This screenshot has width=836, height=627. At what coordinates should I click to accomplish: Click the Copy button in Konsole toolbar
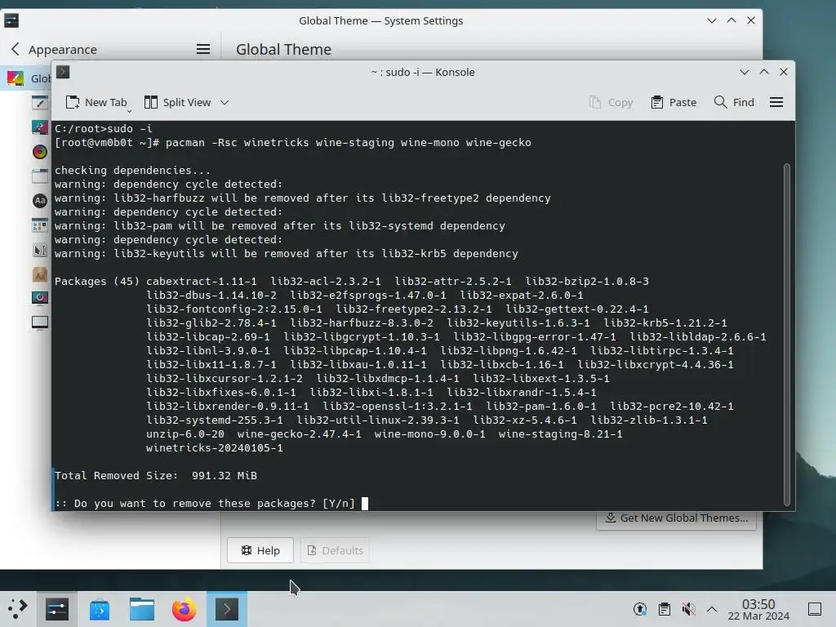click(x=611, y=102)
